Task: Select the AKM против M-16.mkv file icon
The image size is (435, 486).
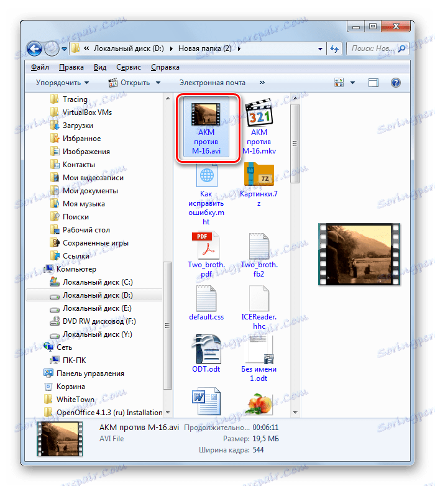Action: [x=259, y=113]
